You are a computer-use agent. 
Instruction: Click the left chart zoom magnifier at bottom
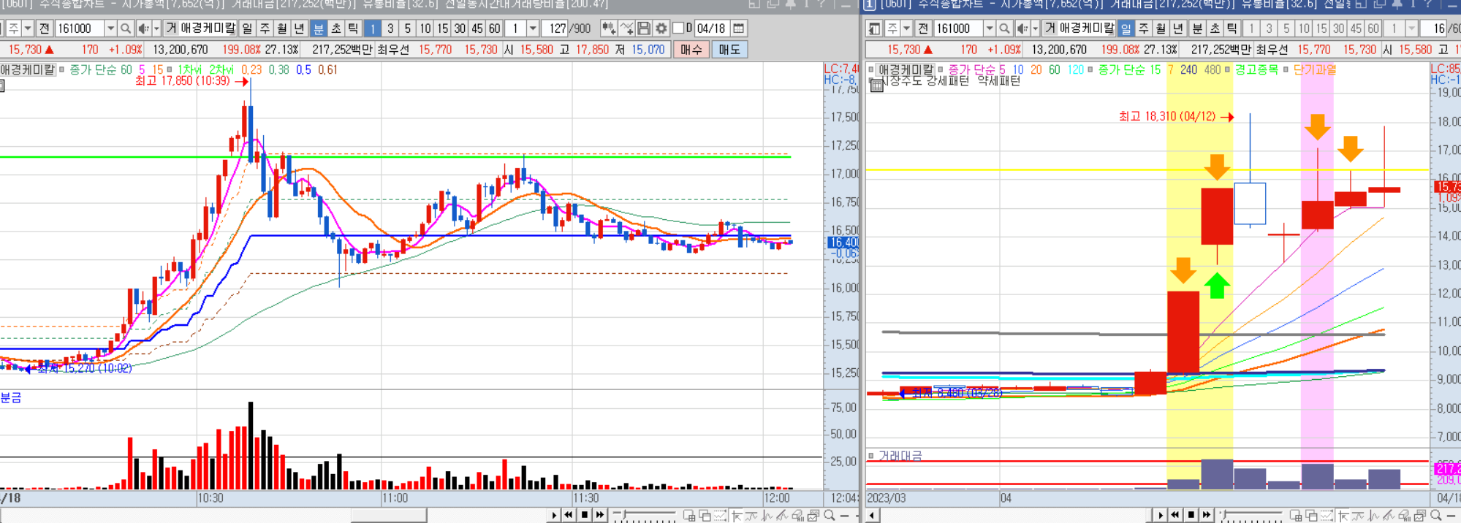tap(829, 516)
